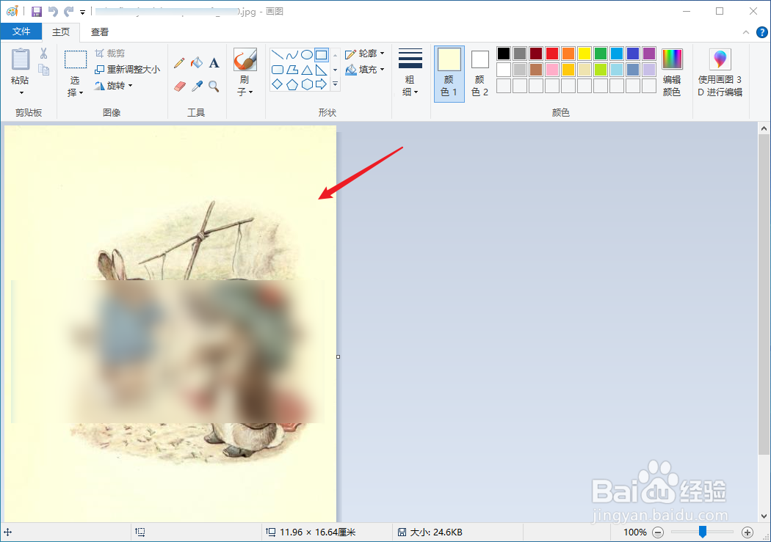
Task: Click Resize (重新调整大小) button
Action: [127, 69]
